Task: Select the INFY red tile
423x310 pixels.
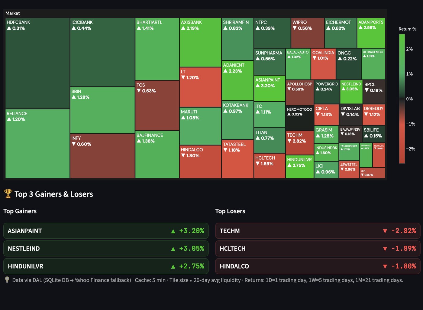Action: coord(102,156)
